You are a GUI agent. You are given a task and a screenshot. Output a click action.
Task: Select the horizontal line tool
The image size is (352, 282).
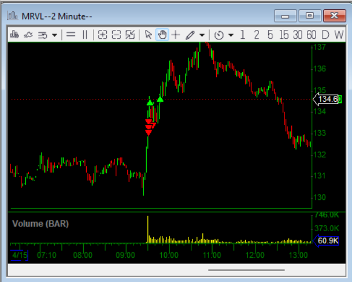click(71, 35)
